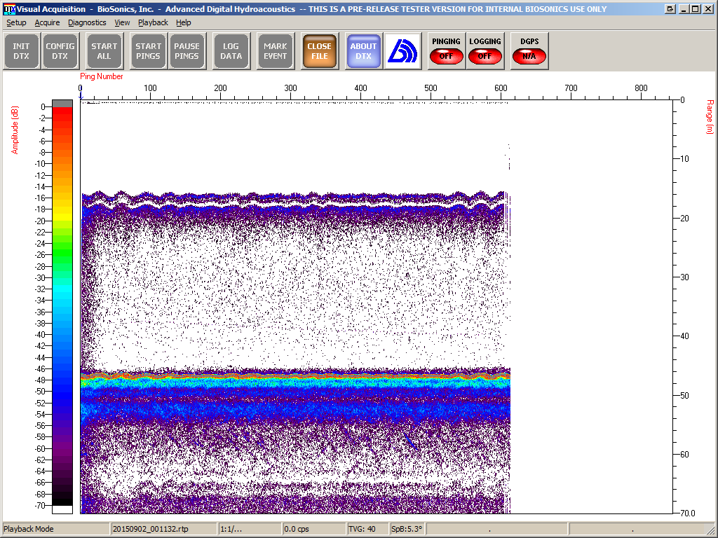Click the Visual Acquisition title bar icon
The image size is (718, 538).
(9, 9)
